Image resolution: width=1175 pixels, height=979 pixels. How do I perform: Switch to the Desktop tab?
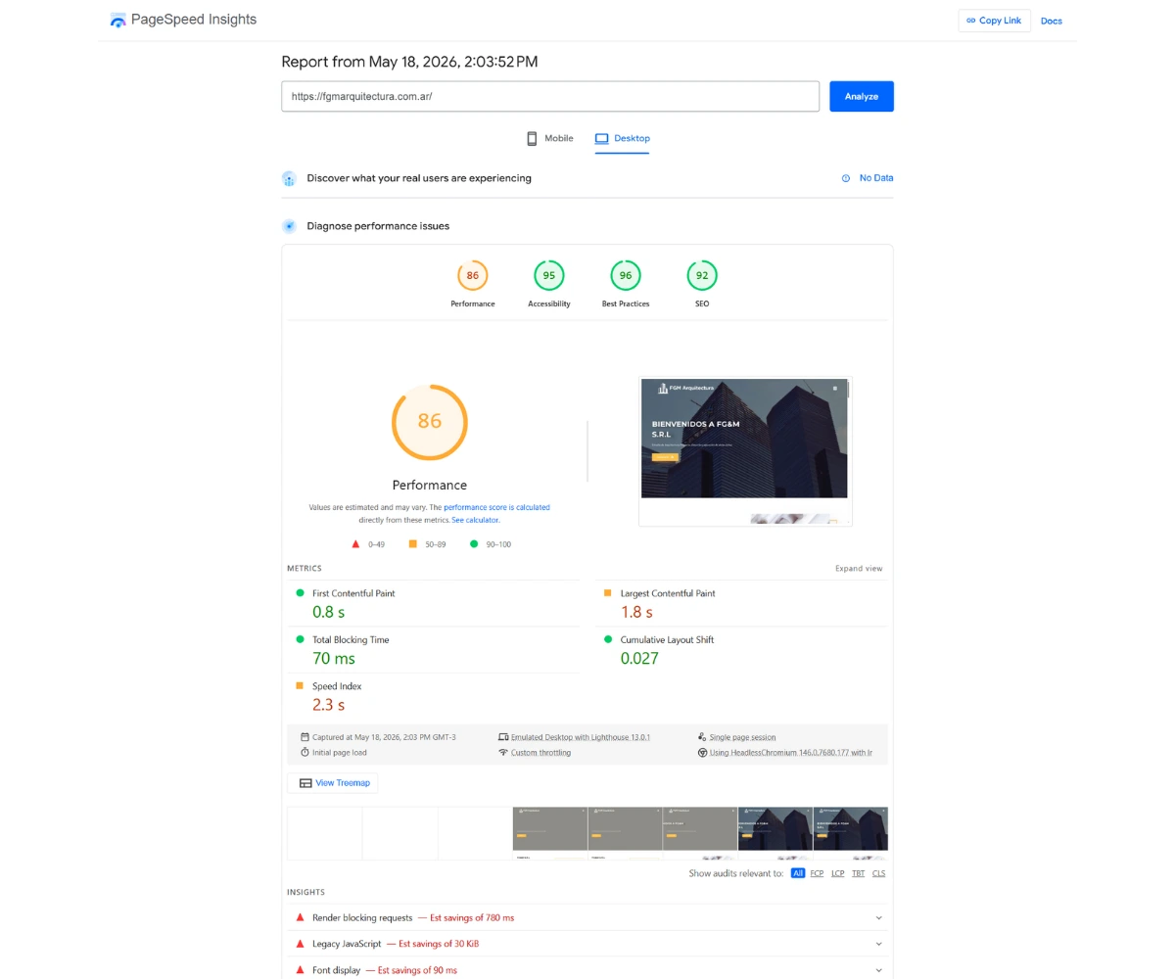[622, 138]
